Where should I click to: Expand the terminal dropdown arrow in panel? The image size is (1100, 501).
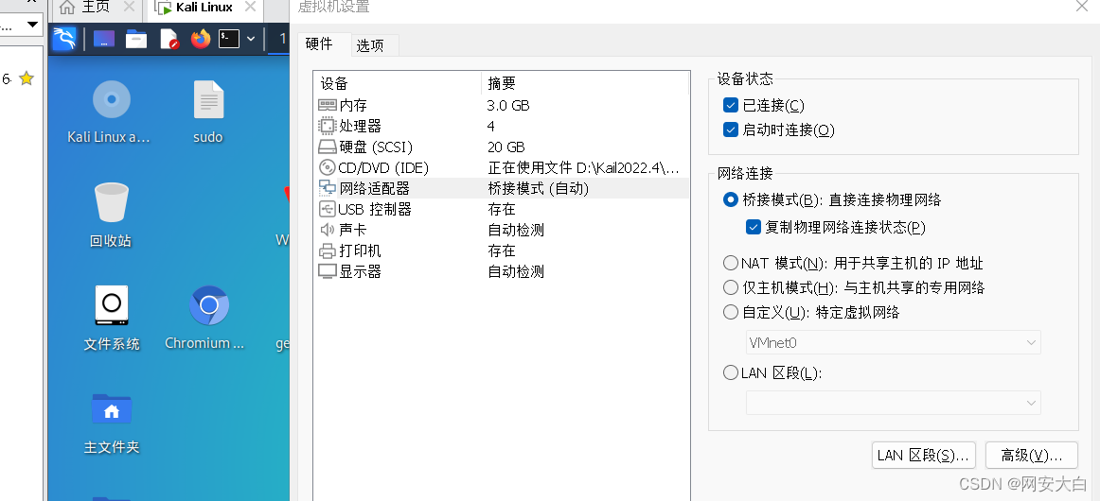251,39
